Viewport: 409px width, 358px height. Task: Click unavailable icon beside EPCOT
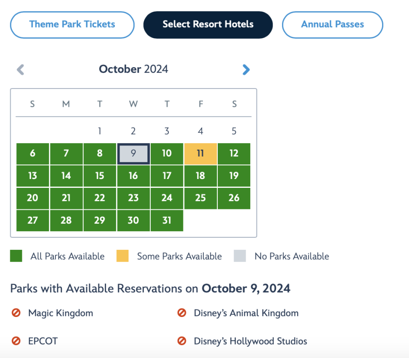point(16,341)
